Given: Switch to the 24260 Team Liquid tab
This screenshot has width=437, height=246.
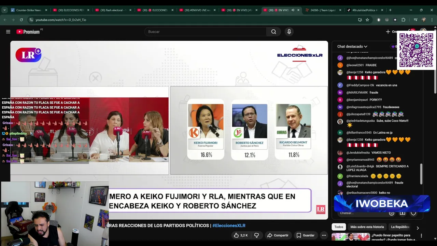Looking at the screenshot, I should tap(323, 10).
